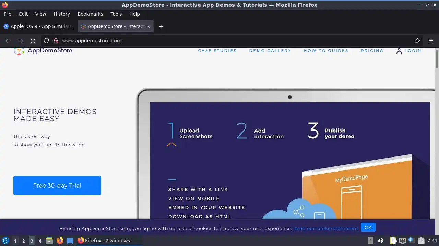This screenshot has height=246, width=439.
Task: Click the vertical page scrollbar thumb
Action: (437, 59)
